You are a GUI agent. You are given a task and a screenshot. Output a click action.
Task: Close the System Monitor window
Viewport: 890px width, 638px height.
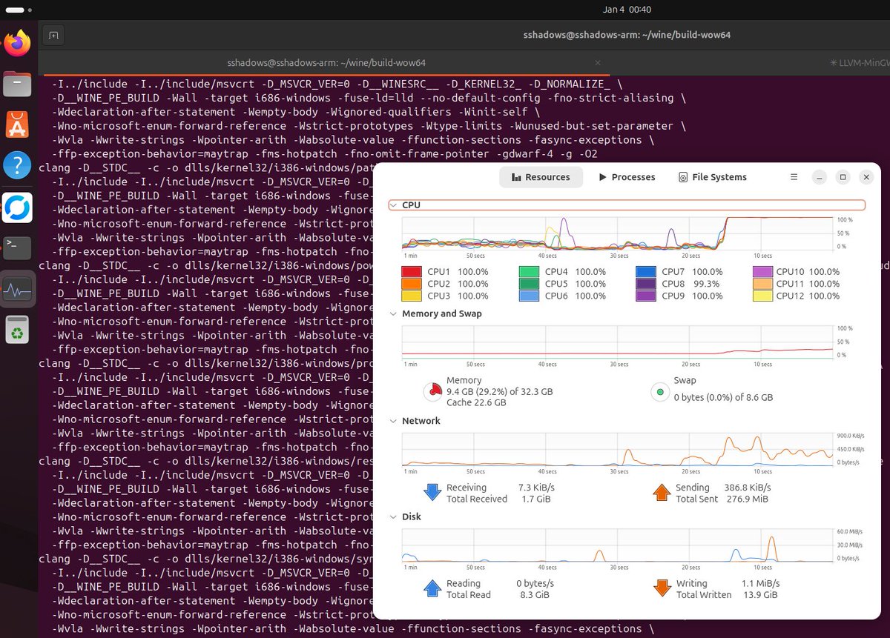[x=866, y=177]
